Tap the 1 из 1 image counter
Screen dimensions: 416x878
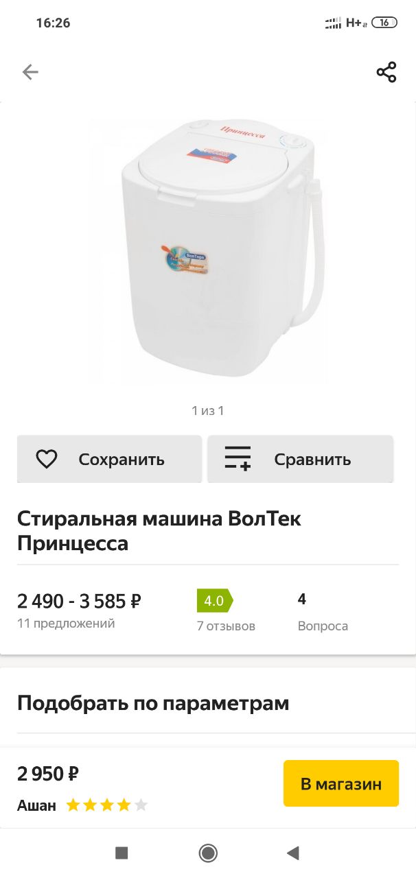(x=208, y=411)
